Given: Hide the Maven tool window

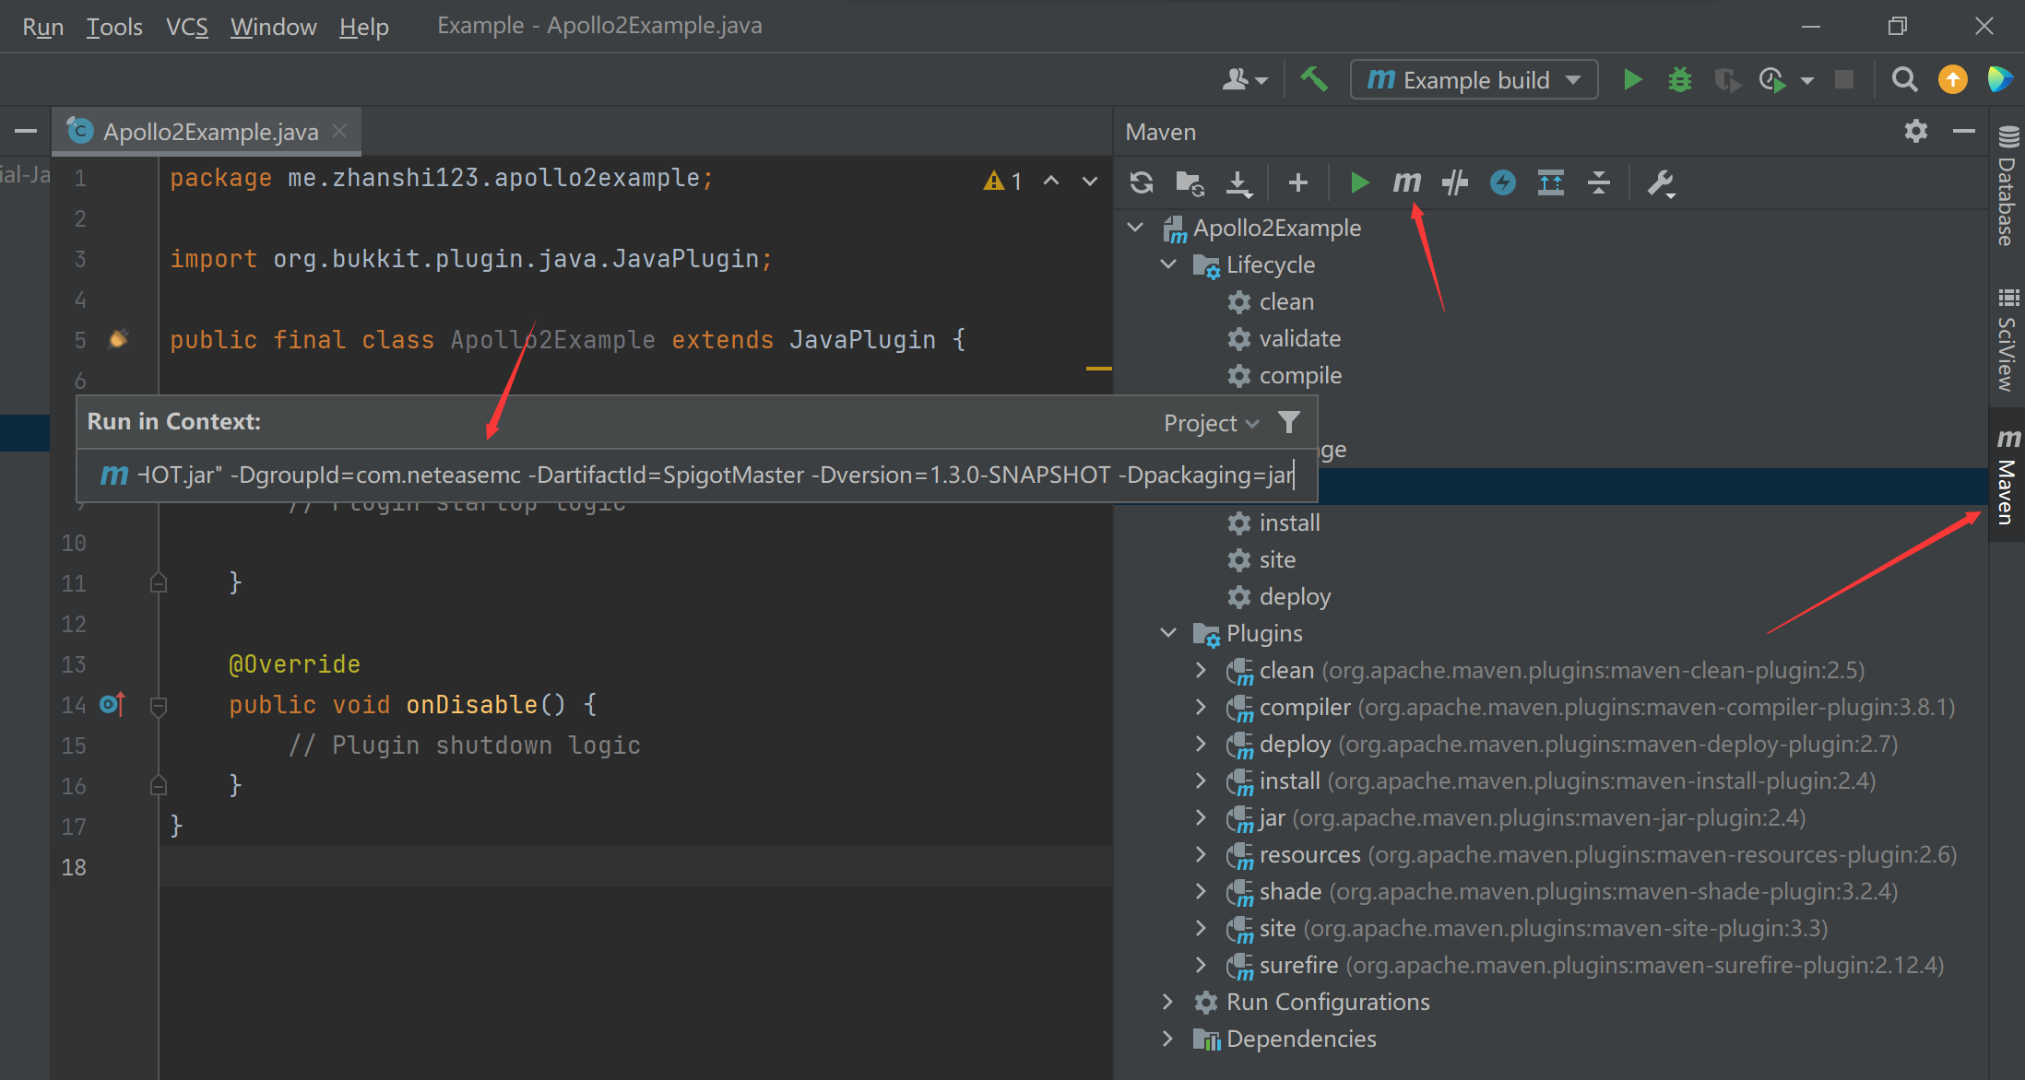Looking at the screenshot, I should tap(1964, 131).
